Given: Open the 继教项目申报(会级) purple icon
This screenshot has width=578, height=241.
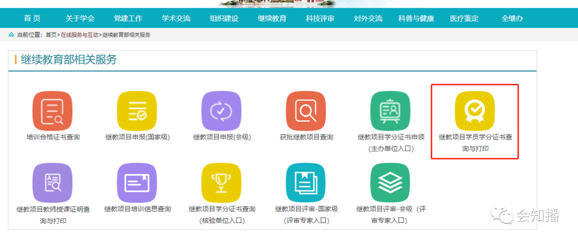Looking at the screenshot, I should pyautogui.click(x=221, y=111).
